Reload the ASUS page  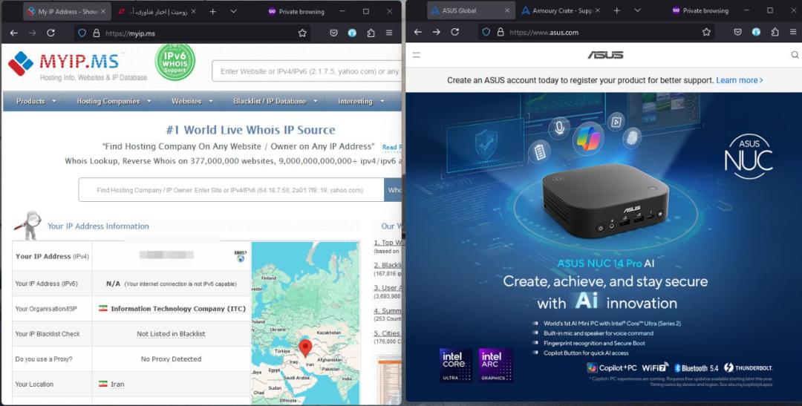point(454,32)
